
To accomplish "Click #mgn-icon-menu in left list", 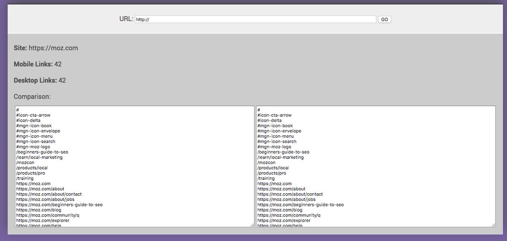I will tap(35, 136).
